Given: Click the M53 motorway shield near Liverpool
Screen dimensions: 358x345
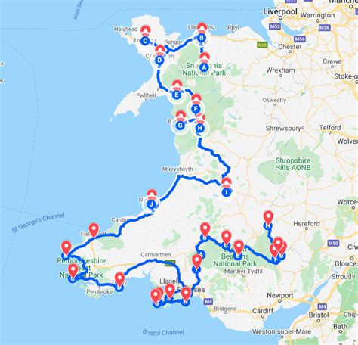Looking at the screenshot, I should pos(275,26).
